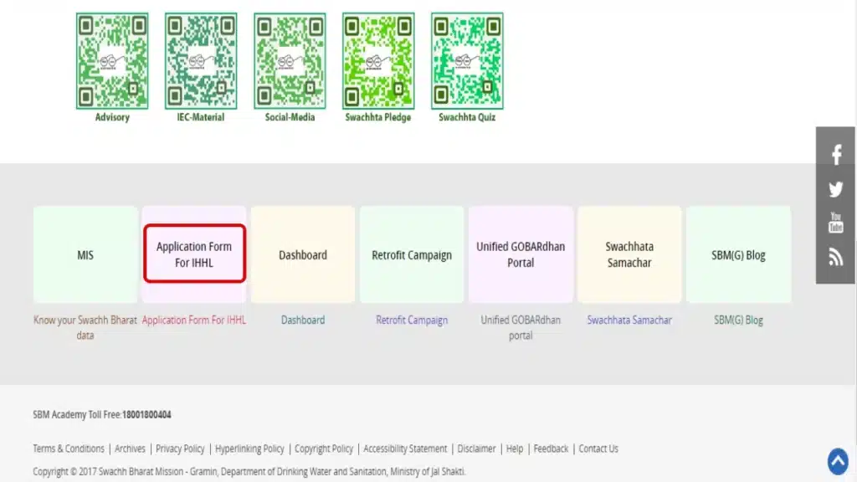Open the Help footer link
The width and height of the screenshot is (857, 482).
(515, 449)
